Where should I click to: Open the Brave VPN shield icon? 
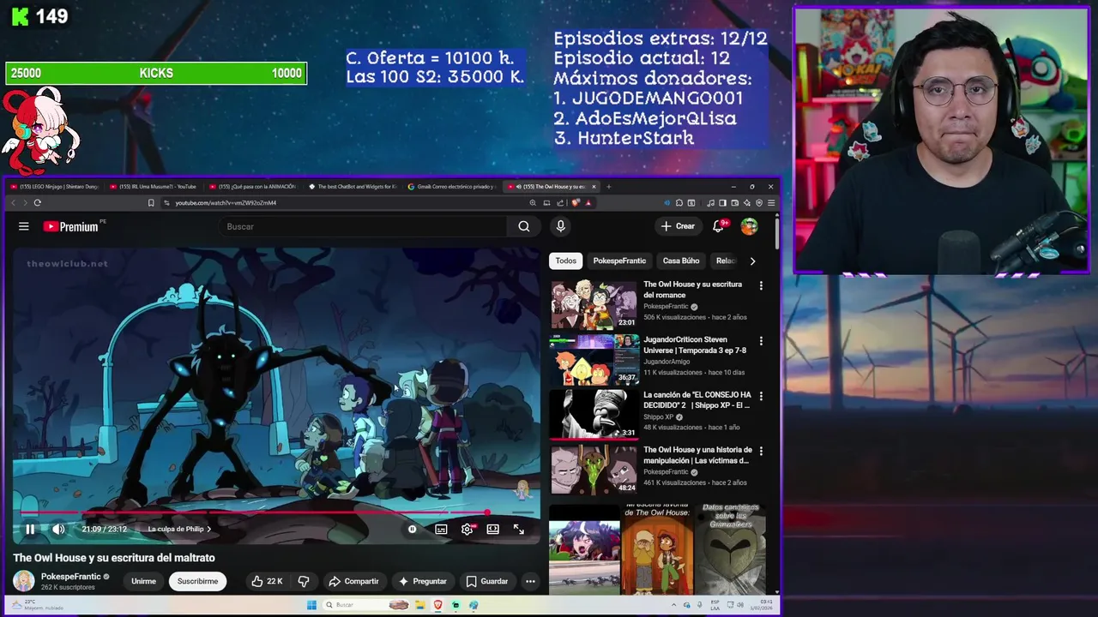pos(759,203)
